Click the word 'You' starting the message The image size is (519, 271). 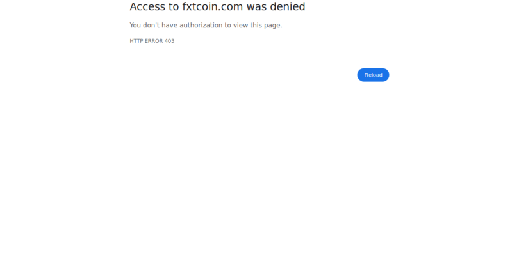[135, 26]
